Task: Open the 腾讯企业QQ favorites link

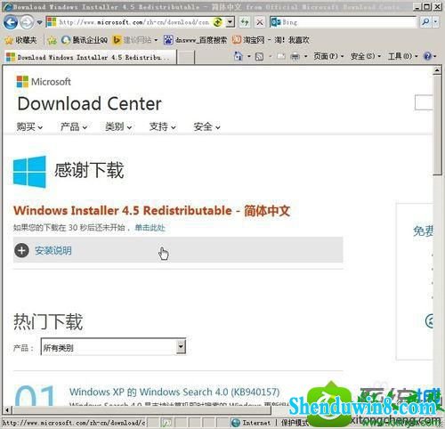Action: click(x=85, y=40)
